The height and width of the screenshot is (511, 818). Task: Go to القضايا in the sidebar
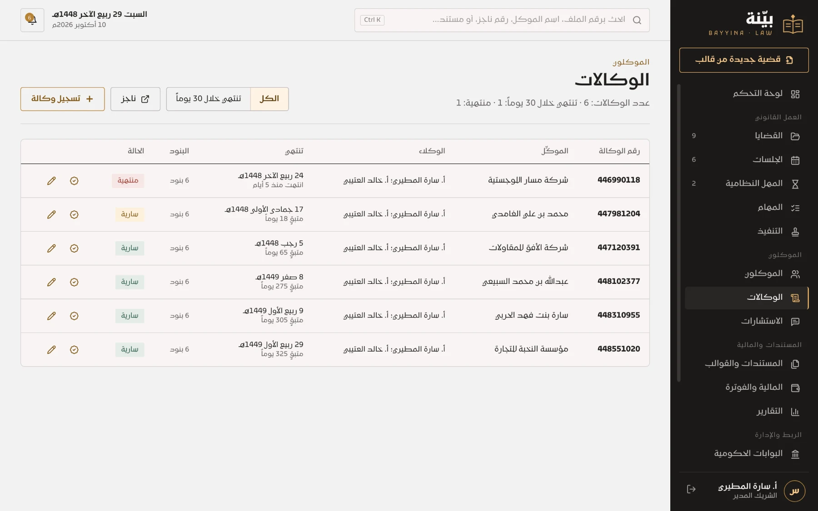click(746, 136)
